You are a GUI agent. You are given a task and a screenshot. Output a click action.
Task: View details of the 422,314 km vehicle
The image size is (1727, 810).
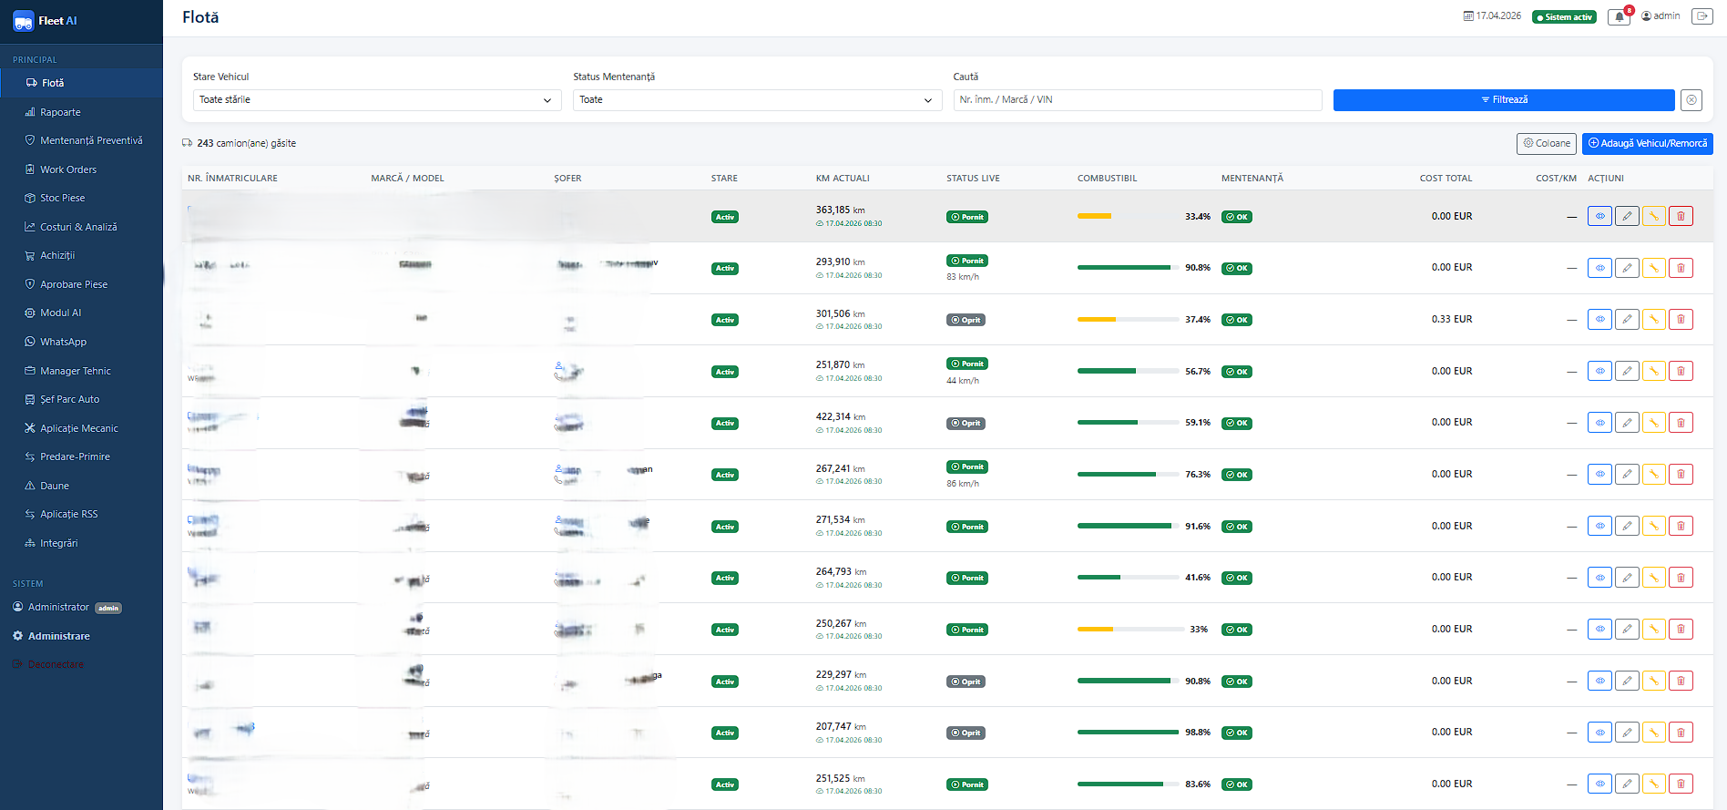coord(1599,423)
